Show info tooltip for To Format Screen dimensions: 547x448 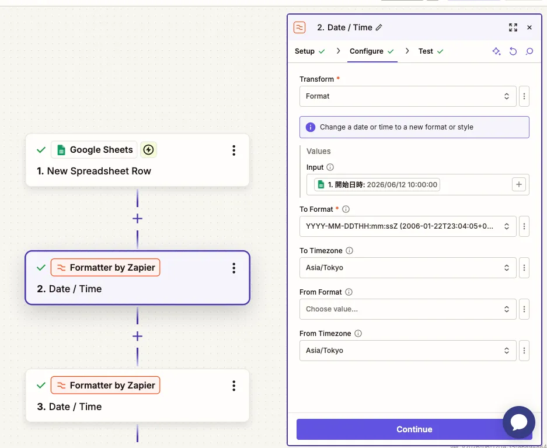(x=346, y=209)
